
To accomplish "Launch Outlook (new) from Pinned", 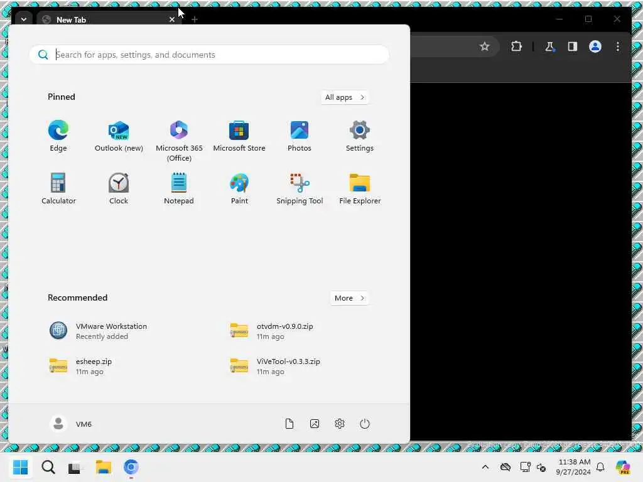I will pyautogui.click(x=119, y=136).
